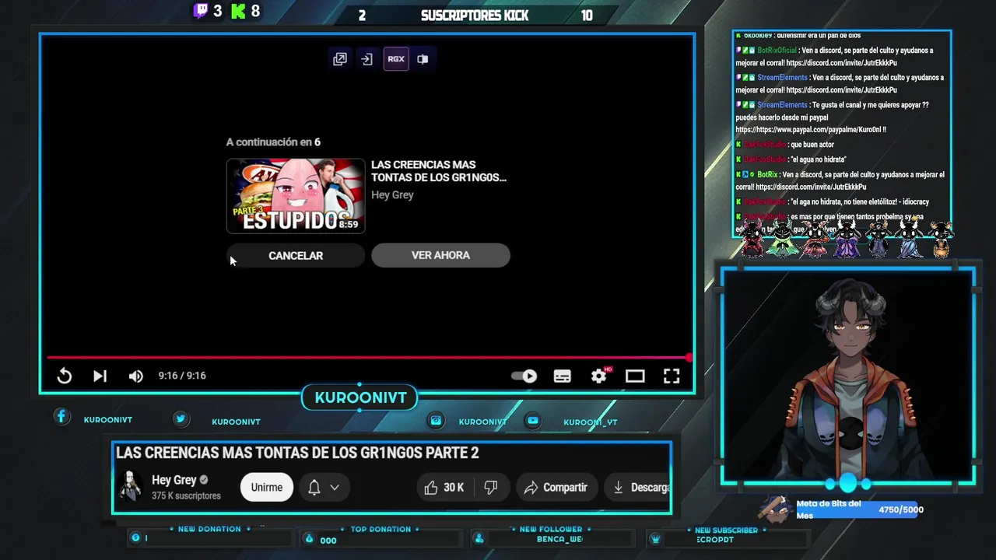Click the Unirme join button
The width and height of the screenshot is (996, 560).
point(267,487)
